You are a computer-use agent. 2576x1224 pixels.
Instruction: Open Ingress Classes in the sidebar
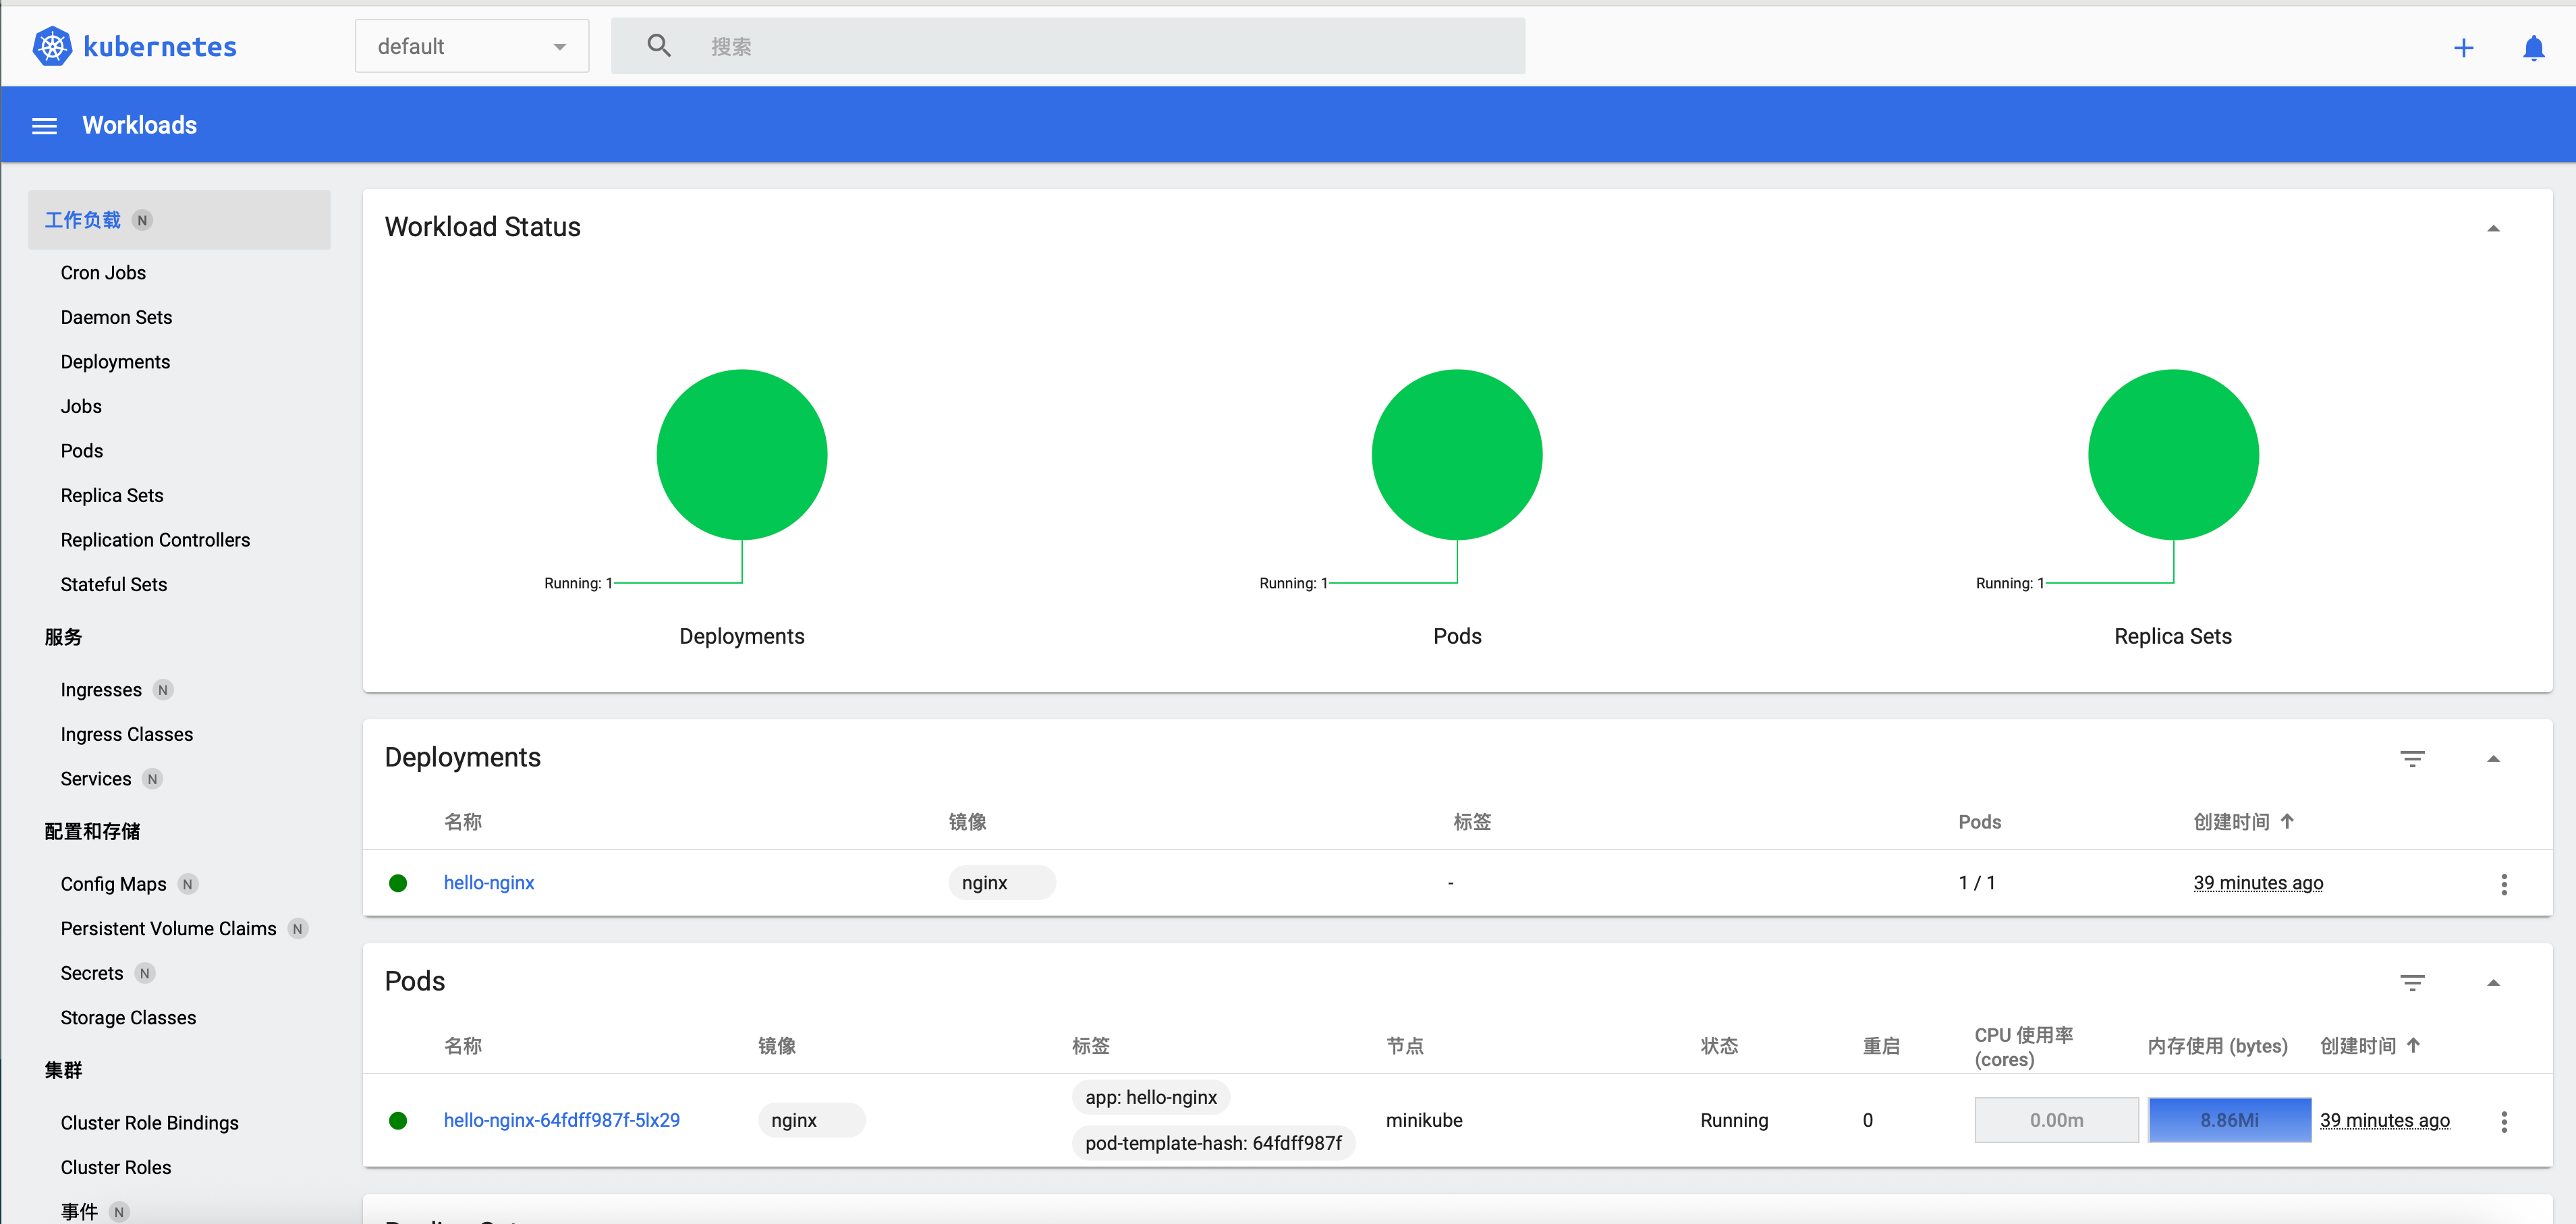pos(127,734)
